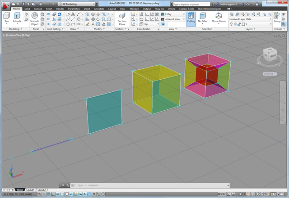Close the command line with X button
Screen dimensions: 289x198
click(62, 185)
